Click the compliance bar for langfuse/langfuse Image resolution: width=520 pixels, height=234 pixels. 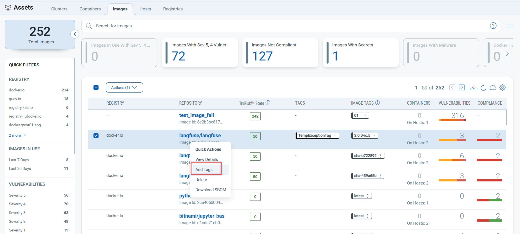click(489, 140)
